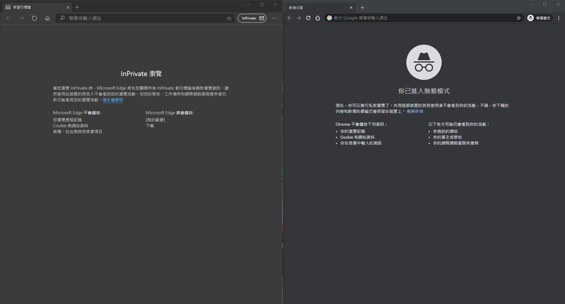Click 'Cookie 和網站資料' bullet in Chrome page
The height and width of the screenshot is (304, 565).
358,137
